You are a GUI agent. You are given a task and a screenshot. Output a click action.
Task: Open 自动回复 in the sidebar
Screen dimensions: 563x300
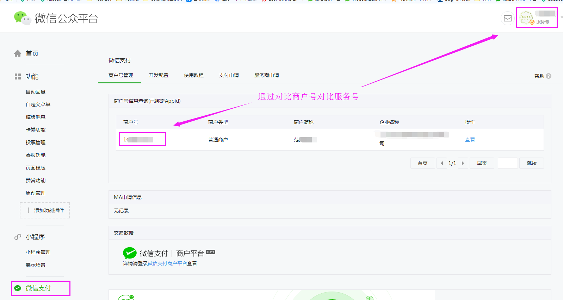(36, 92)
